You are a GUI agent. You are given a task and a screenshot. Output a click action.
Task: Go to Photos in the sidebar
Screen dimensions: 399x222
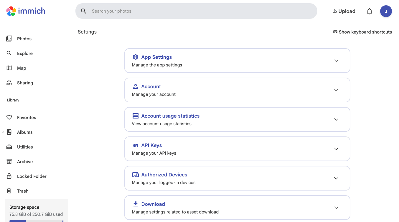(24, 39)
